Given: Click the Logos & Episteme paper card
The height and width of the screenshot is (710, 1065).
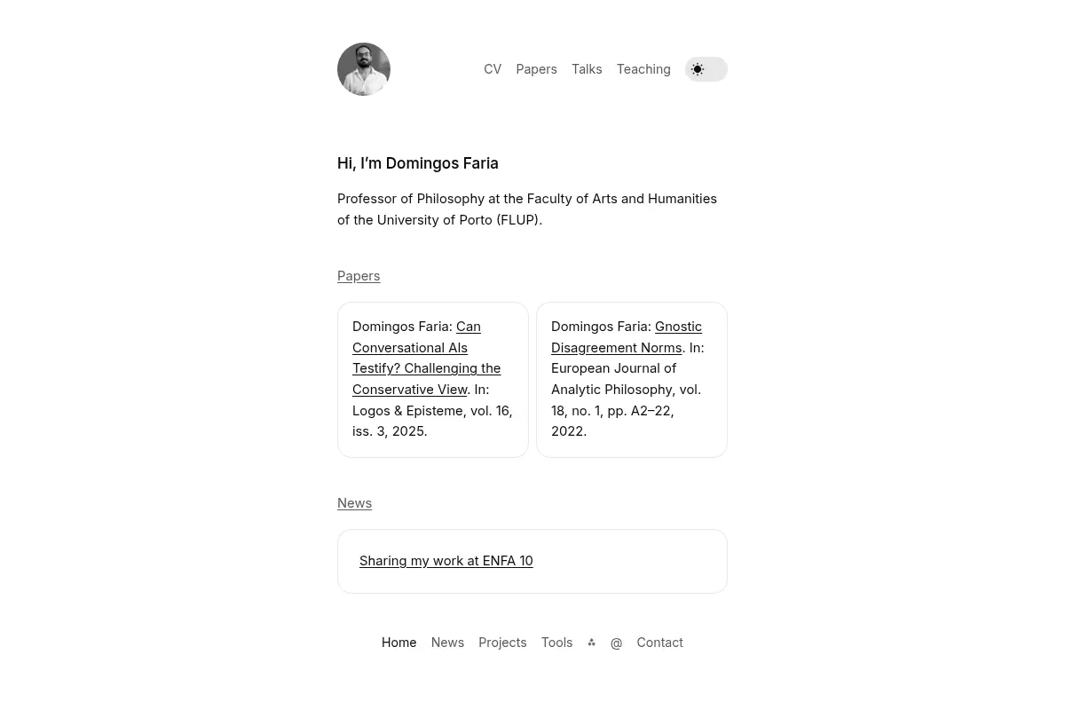Looking at the screenshot, I should 433,380.
